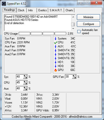Select the Readings tab

point(9,10)
